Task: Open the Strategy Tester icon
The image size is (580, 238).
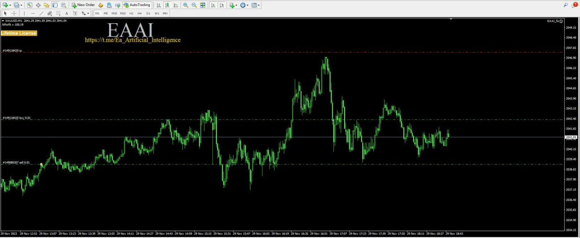Action: 63,5
